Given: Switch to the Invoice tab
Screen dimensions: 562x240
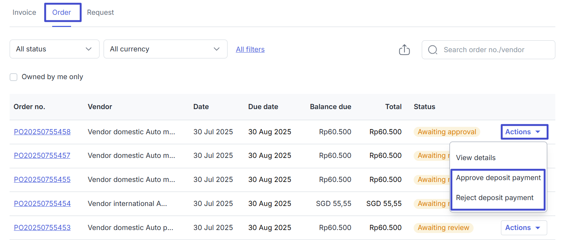Looking at the screenshot, I should pos(24,13).
